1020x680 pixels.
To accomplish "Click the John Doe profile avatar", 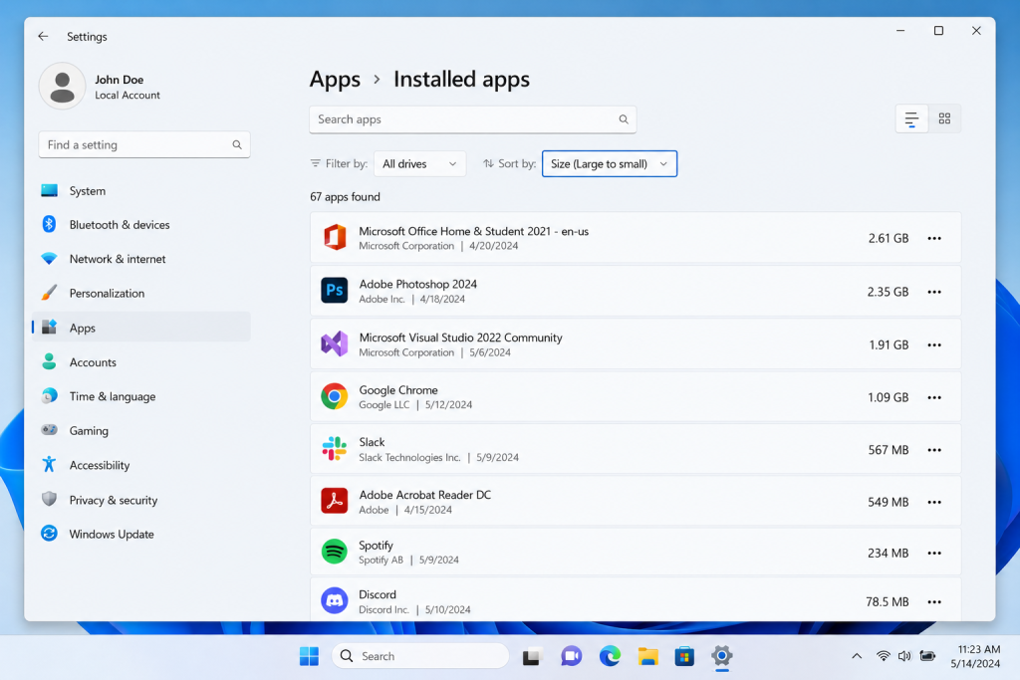I will coord(62,87).
